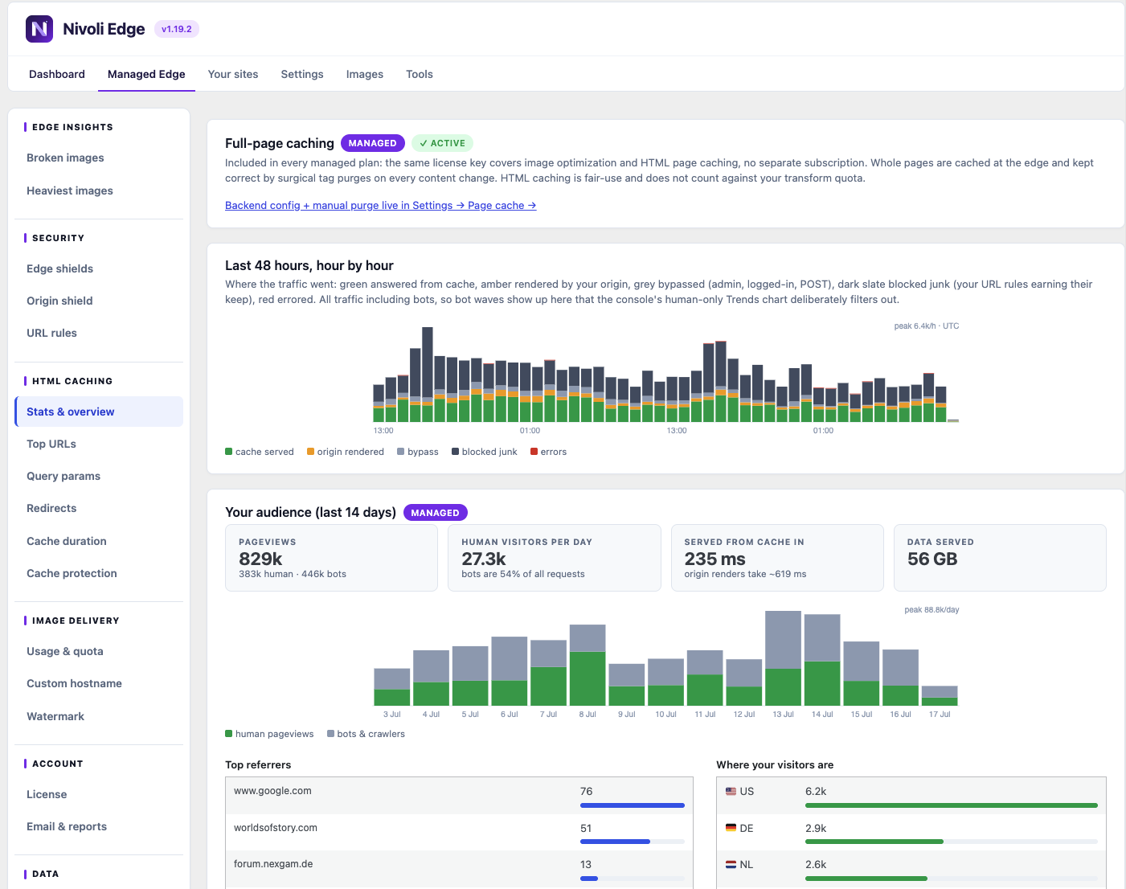Click the US progress bar 6.2k
The height and width of the screenshot is (889, 1126).
(952, 805)
